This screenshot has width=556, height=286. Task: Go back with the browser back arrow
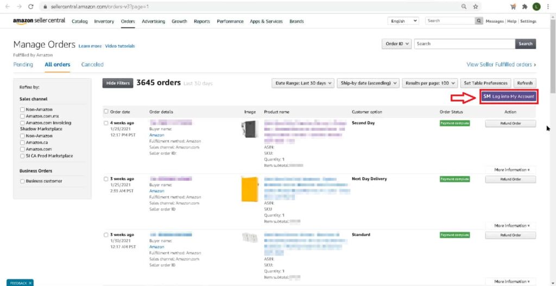coord(8,7)
